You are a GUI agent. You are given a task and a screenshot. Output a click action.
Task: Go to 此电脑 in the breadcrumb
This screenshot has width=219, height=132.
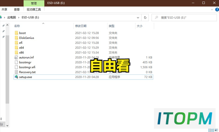[12, 17]
